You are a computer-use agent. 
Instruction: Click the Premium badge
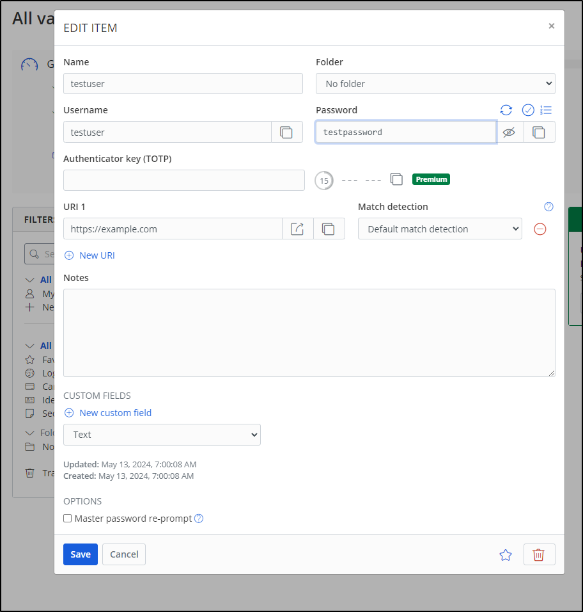[x=431, y=179]
